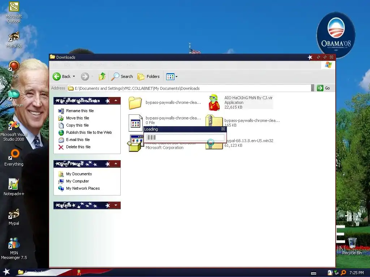Click the green Go button

pos(323,88)
